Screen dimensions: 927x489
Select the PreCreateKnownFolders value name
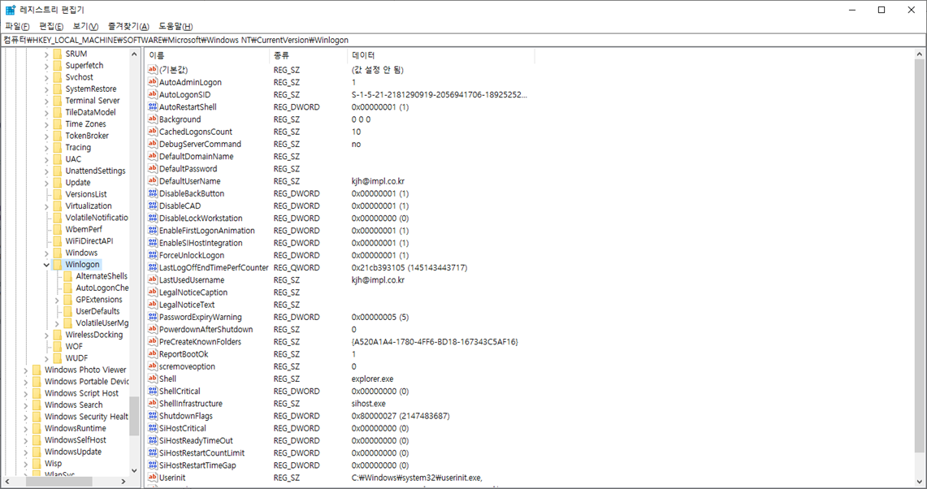tap(200, 342)
